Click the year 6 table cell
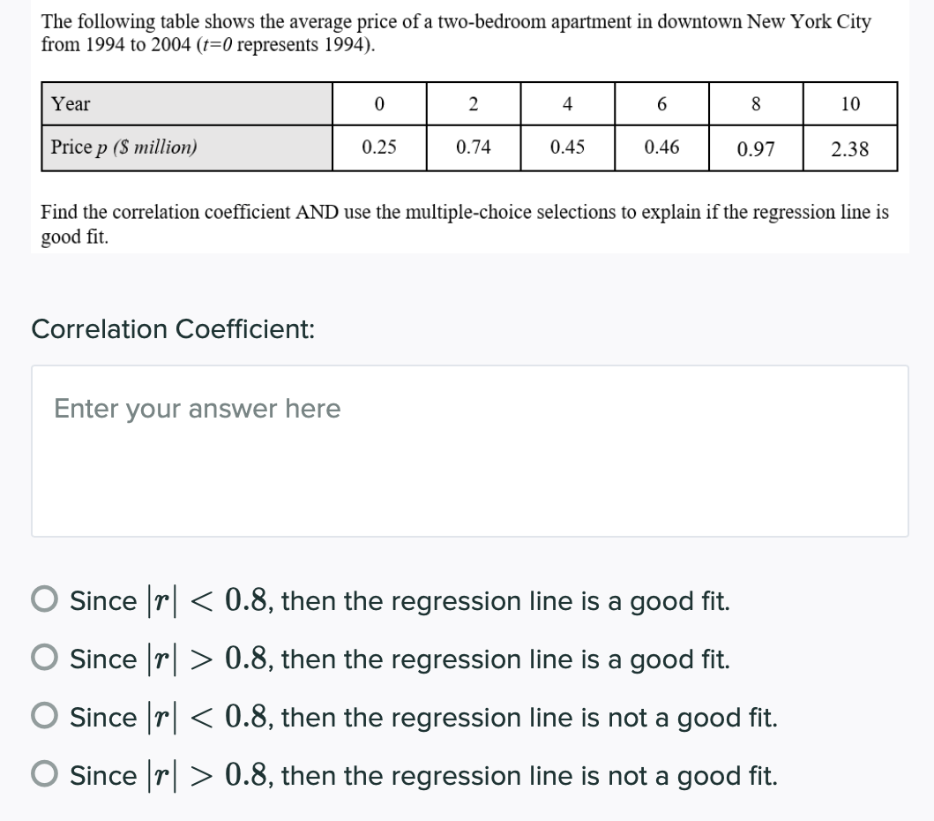 [x=661, y=104]
